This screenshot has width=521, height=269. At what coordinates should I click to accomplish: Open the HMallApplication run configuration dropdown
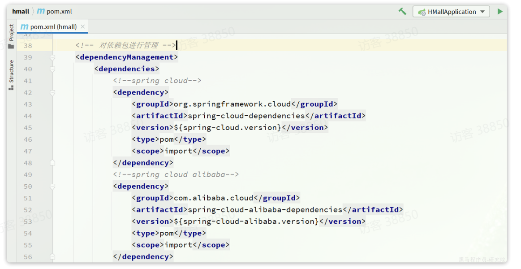click(451, 12)
